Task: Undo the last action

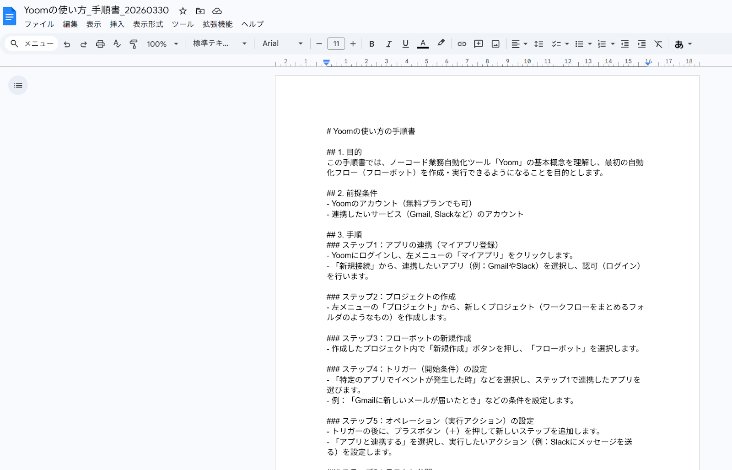Action: coord(67,44)
